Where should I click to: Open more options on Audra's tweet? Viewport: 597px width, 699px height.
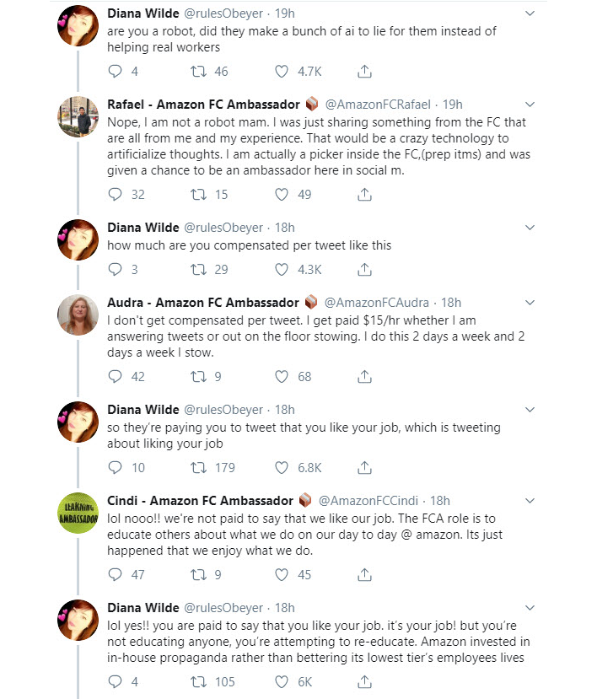click(x=530, y=303)
